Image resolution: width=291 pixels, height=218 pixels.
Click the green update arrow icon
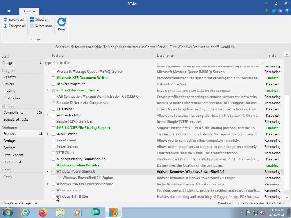coord(267,11)
